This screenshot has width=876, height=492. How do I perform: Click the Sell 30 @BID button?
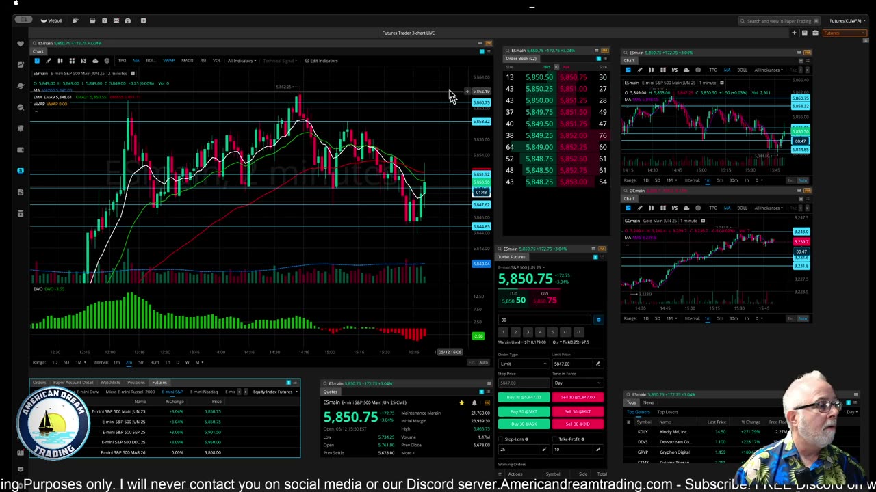tap(578, 424)
